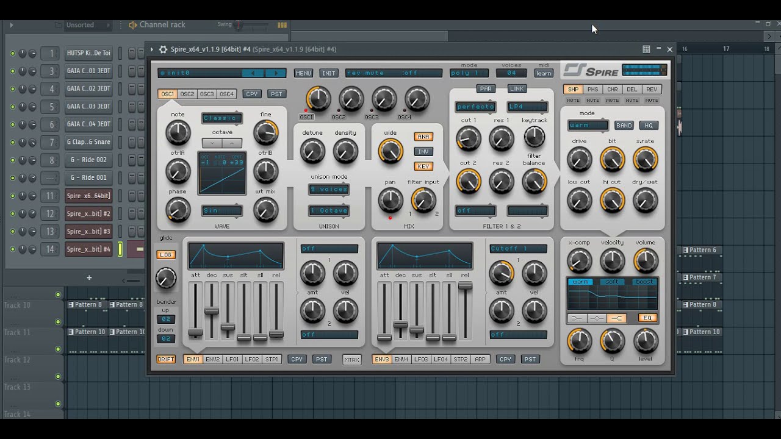The height and width of the screenshot is (439, 781).
Task: Paste oscillator settings with PST beside OSC4
Action: pos(277,94)
